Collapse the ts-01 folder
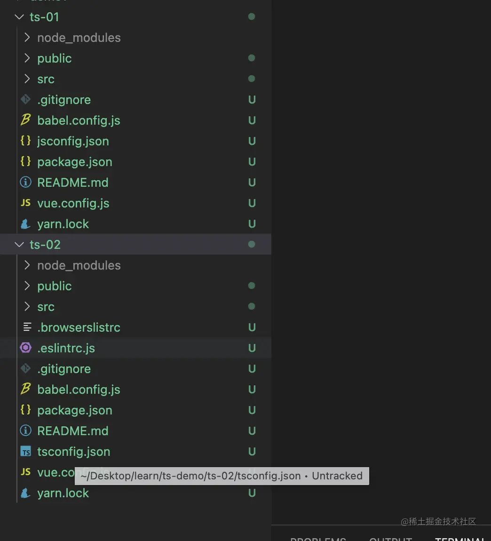Screen dimensions: 491x541 click(19, 17)
